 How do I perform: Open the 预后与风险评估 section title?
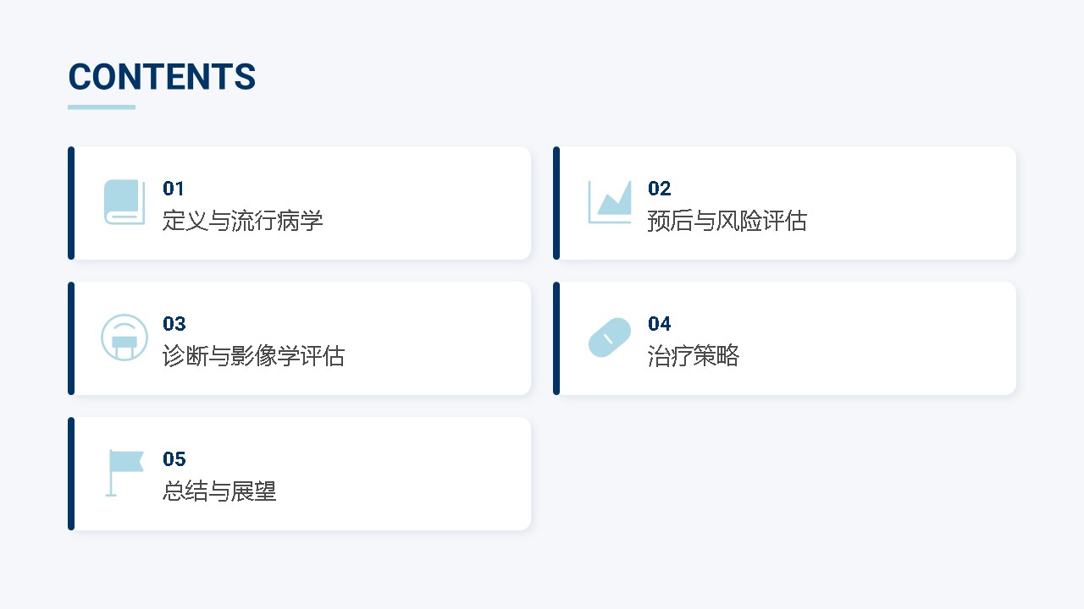[727, 222]
